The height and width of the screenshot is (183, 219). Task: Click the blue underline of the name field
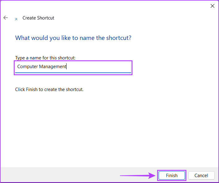point(73,73)
